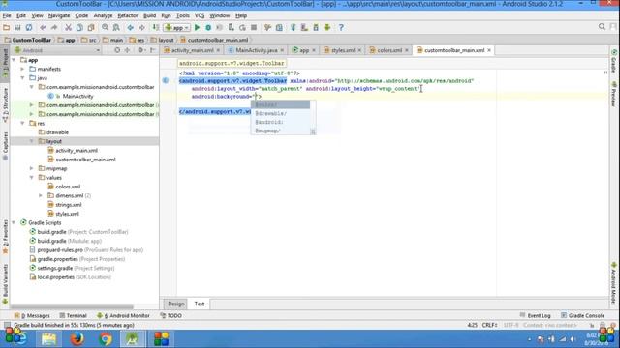Open the VCS menu
This screenshot has height=348, width=620.
point(200,15)
